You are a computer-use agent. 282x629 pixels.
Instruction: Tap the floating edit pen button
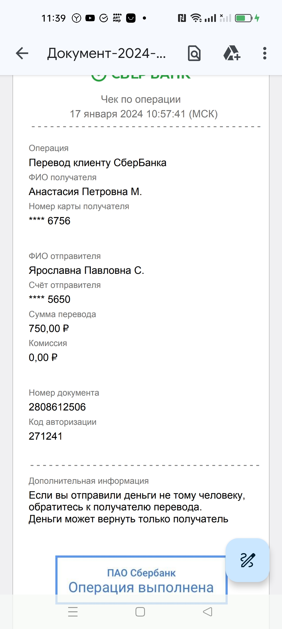click(x=248, y=560)
